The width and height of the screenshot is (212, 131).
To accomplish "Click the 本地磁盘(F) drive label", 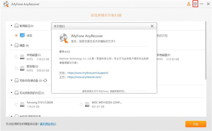I will [164, 55].
